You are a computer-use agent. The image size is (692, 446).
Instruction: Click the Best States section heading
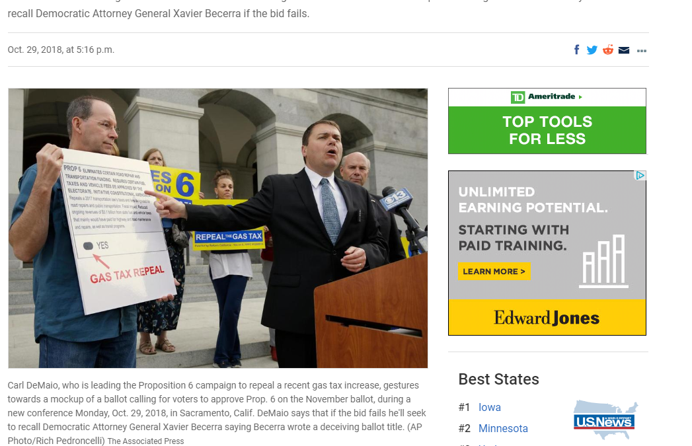pos(498,379)
